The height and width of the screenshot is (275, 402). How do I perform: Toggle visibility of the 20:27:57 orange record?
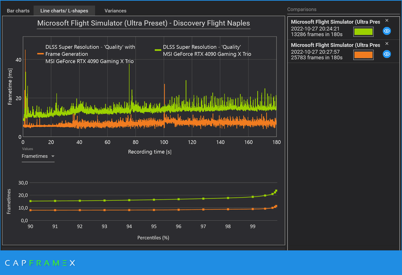(386, 54)
